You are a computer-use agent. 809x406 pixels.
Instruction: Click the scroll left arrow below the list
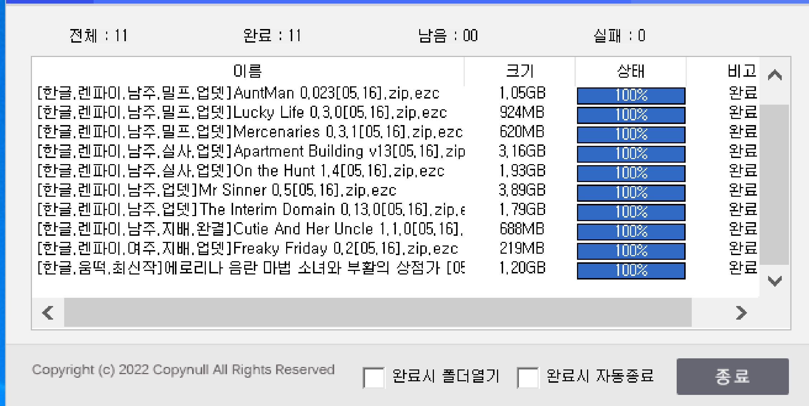coord(48,313)
